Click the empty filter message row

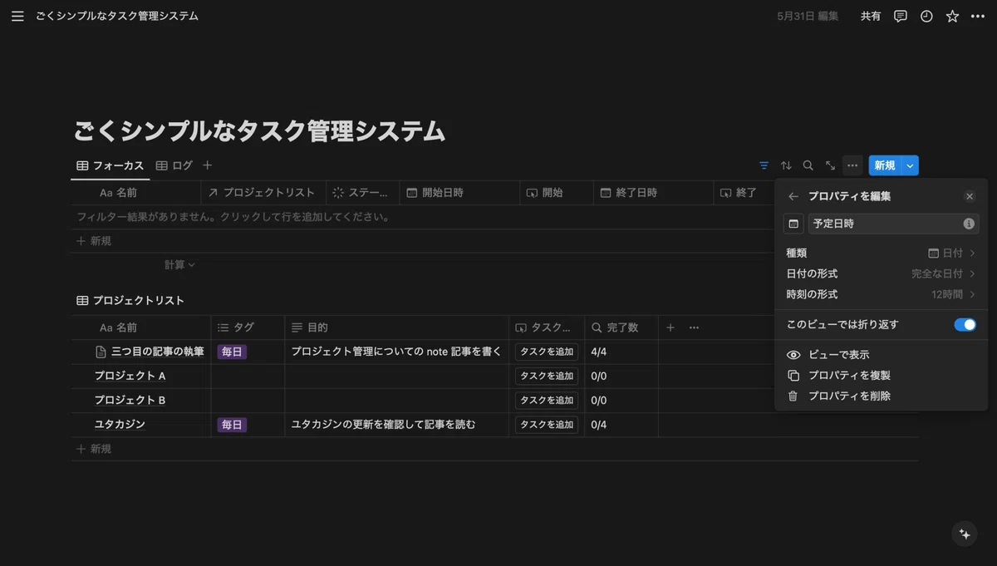coord(233,217)
